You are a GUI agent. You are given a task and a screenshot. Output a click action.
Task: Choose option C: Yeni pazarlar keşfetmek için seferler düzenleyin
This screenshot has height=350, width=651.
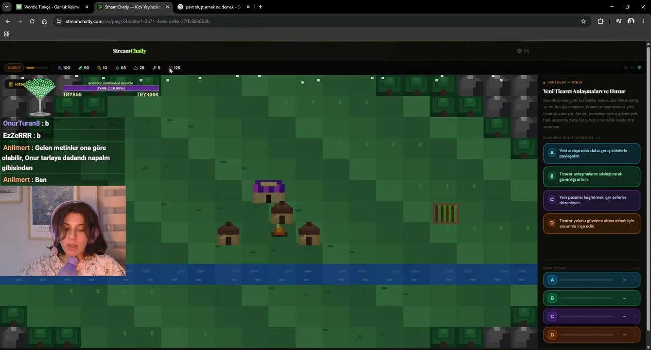tap(591, 200)
